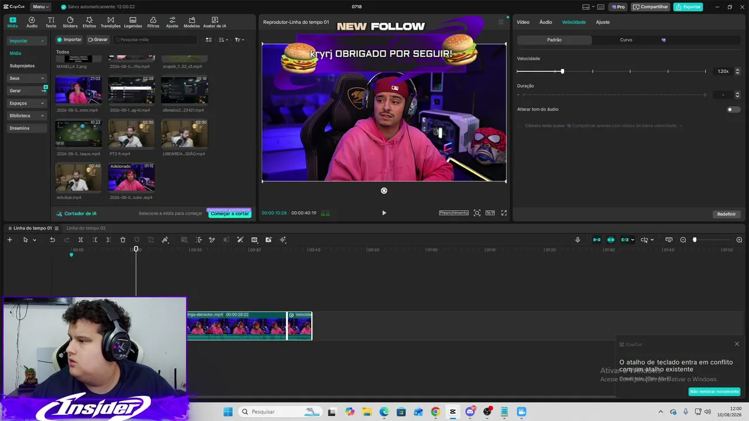749x421 pixels.
Task: Open Google Chrome from the taskbar
Action: point(435,412)
